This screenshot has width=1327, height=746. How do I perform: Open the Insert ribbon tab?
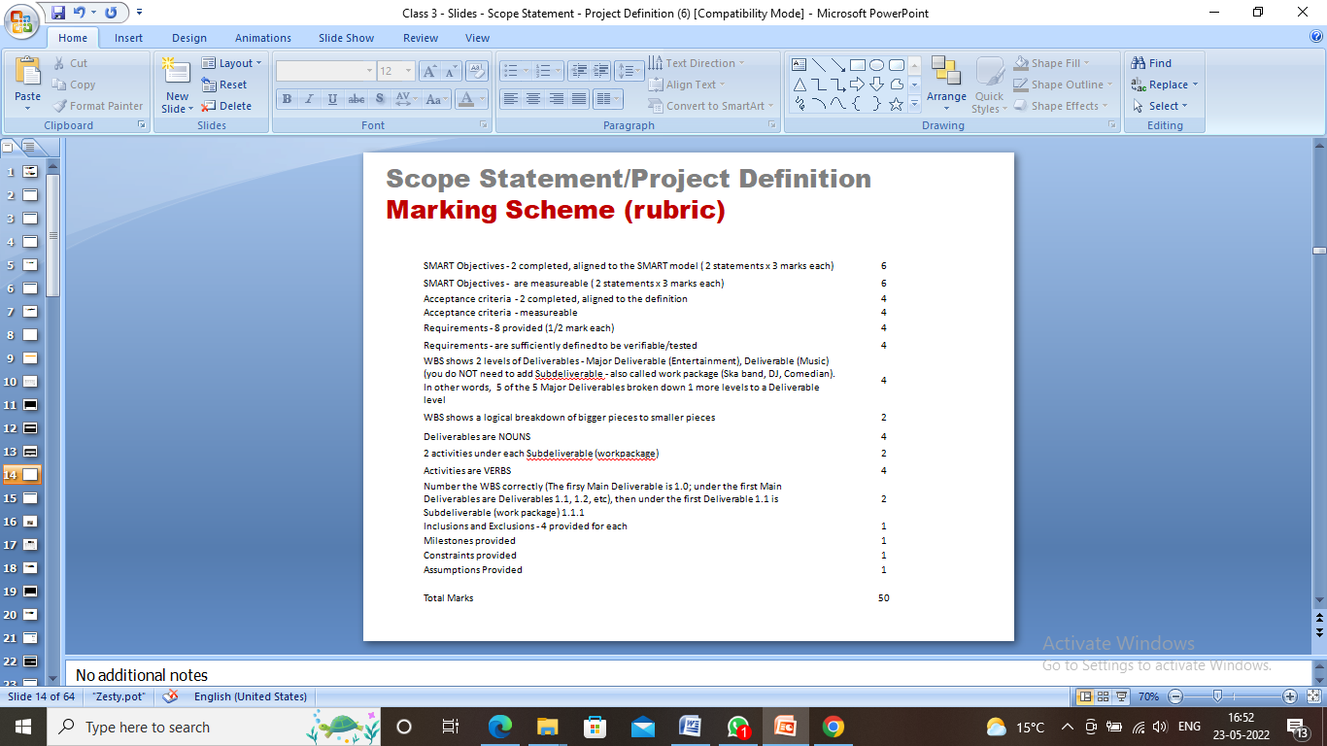(x=128, y=38)
